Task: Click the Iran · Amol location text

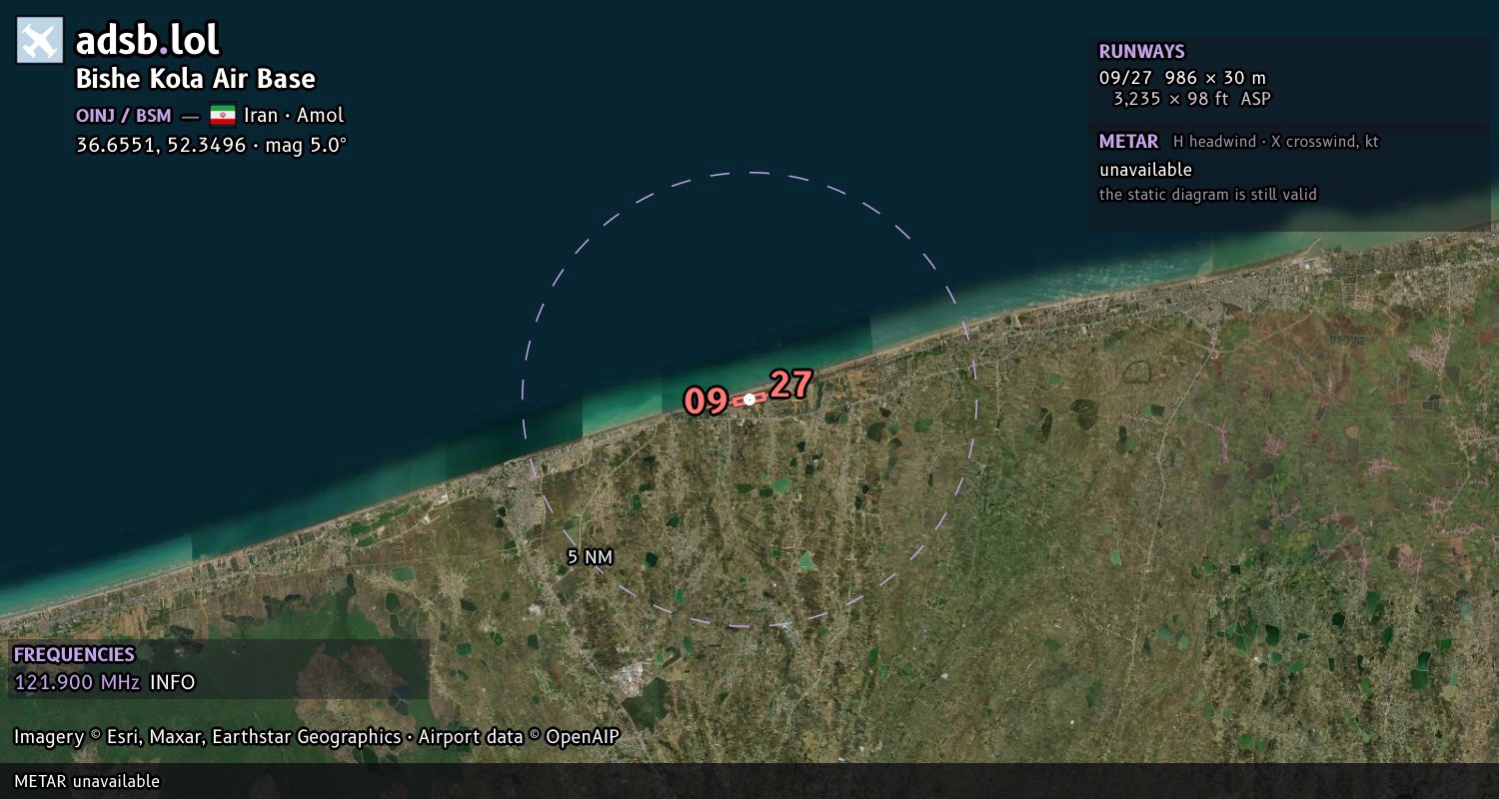Action: (x=294, y=115)
